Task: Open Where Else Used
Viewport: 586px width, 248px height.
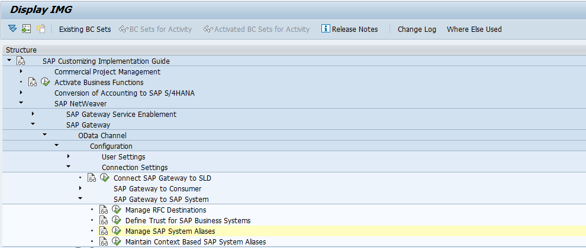Action: click(474, 29)
